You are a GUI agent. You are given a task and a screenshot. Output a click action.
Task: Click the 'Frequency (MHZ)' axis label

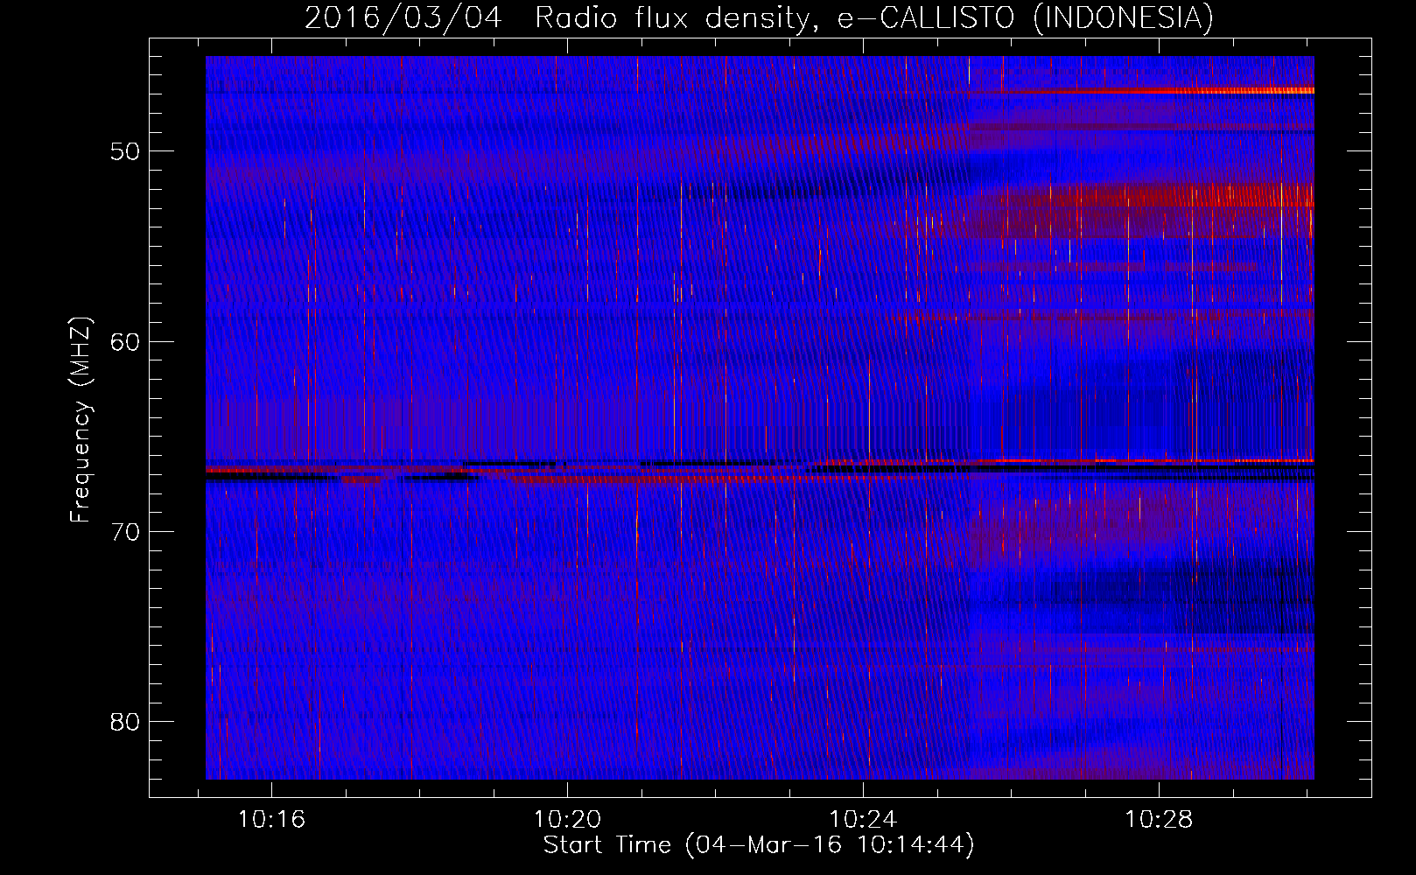[81, 420]
